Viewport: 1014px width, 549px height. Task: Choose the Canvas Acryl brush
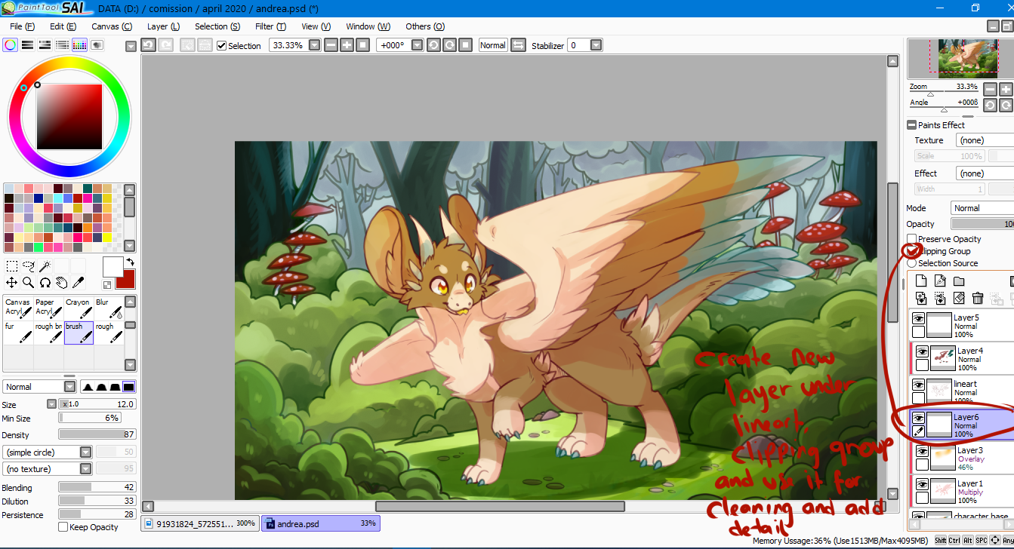coord(18,308)
